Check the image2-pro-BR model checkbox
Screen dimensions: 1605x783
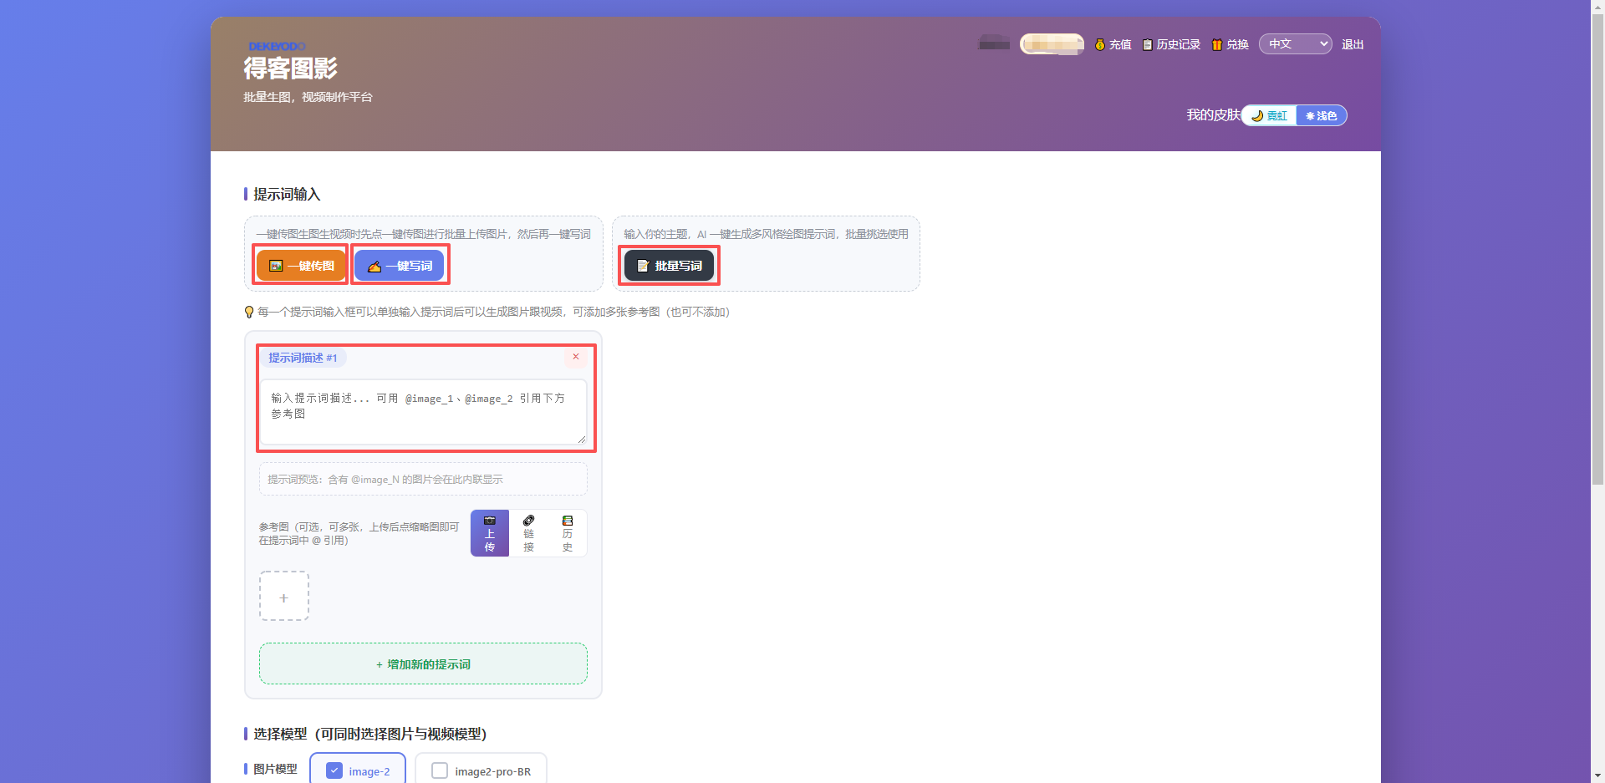coord(440,770)
